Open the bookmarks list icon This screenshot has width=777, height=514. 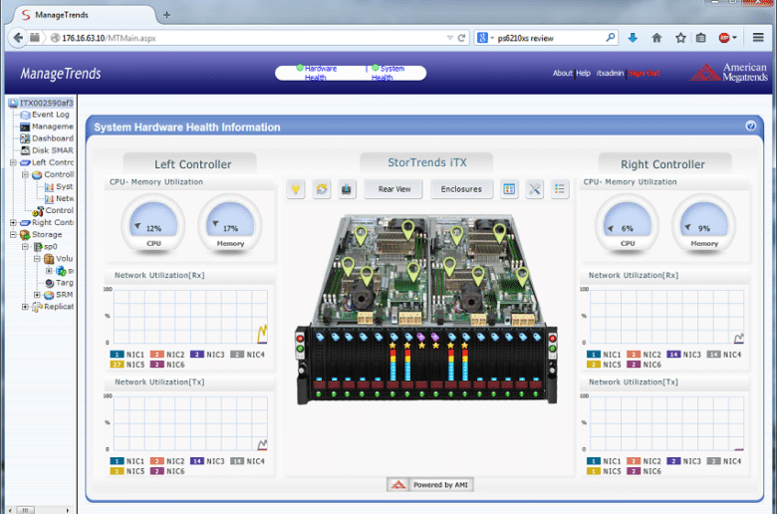700,38
